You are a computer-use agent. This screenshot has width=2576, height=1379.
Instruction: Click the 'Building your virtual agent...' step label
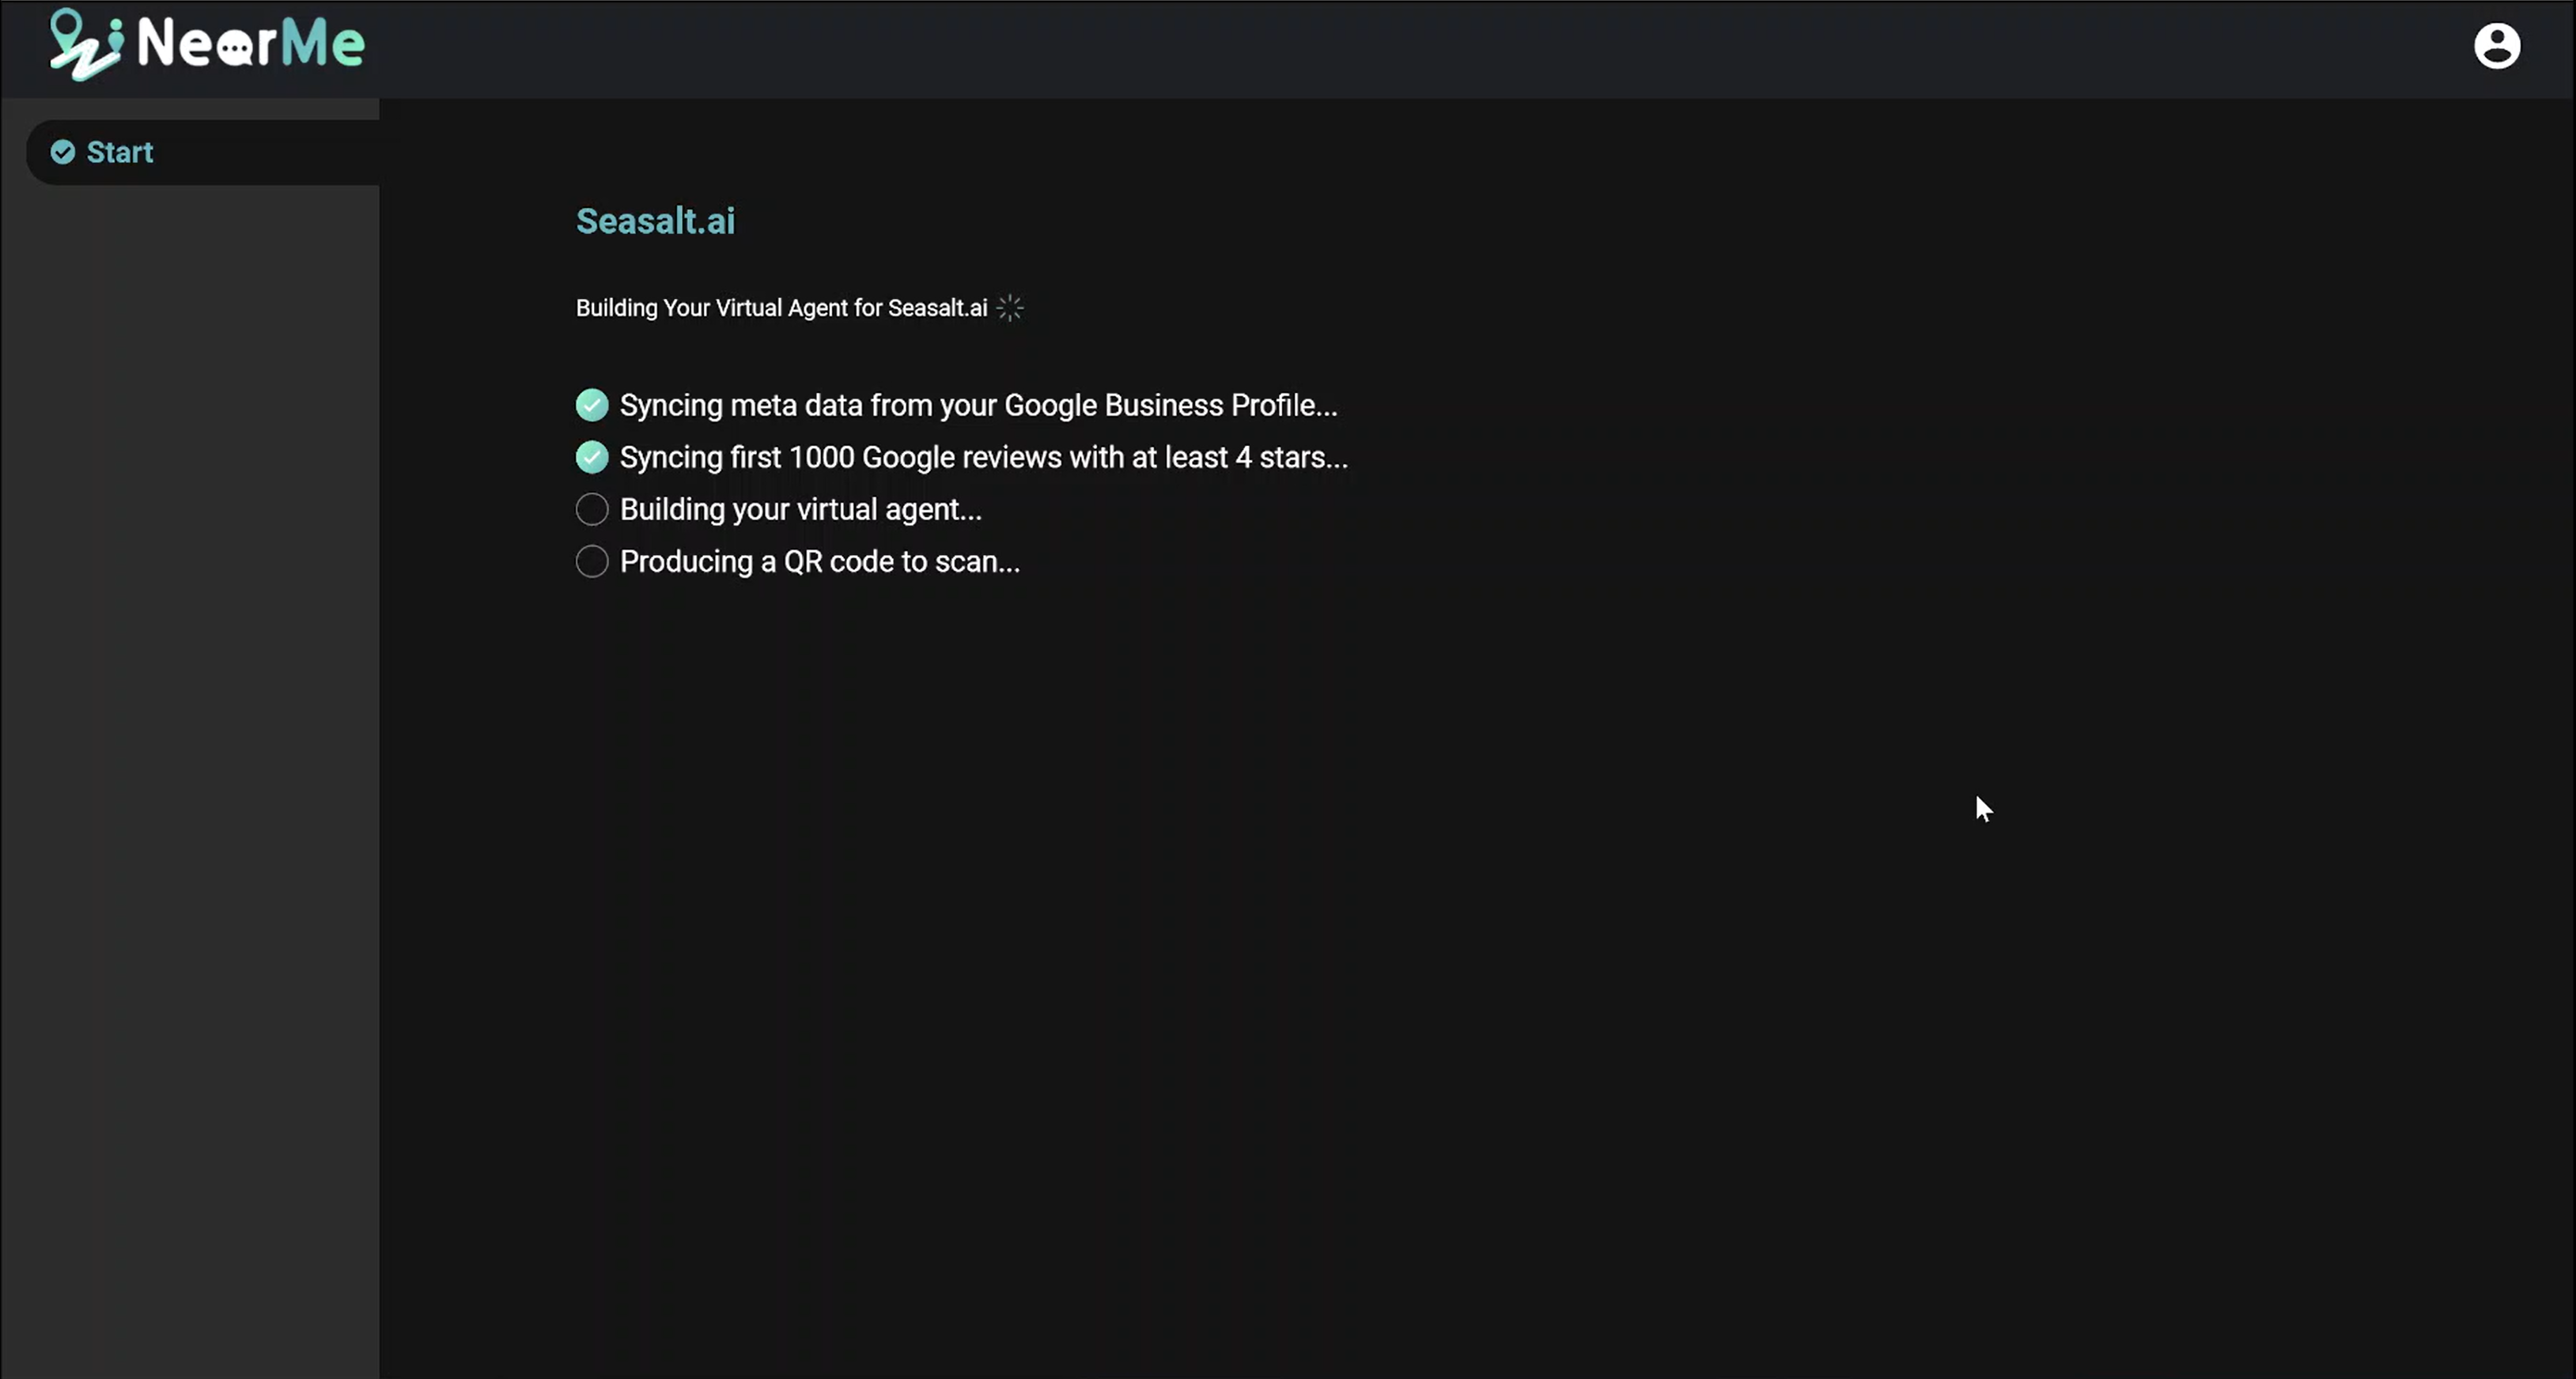pyautogui.click(x=800, y=510)
